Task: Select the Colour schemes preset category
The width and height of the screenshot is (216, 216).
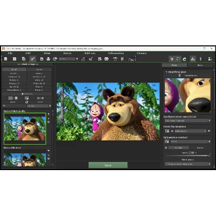Action: pos(14,90)
